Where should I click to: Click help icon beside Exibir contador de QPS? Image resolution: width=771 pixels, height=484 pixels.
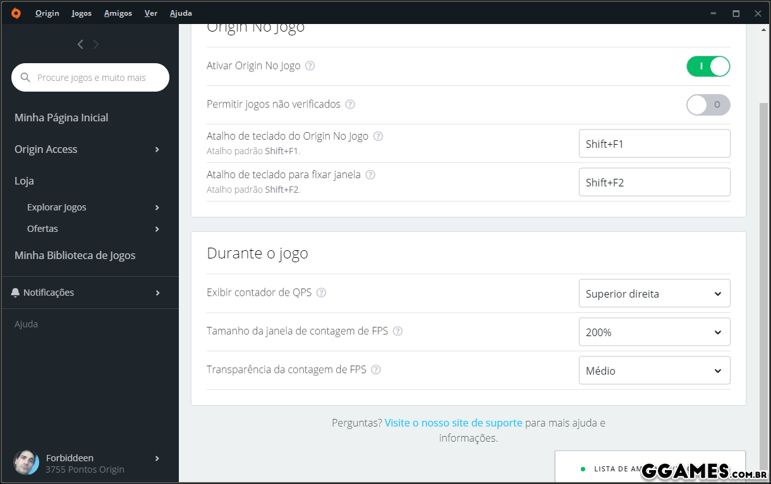point(321,293)
